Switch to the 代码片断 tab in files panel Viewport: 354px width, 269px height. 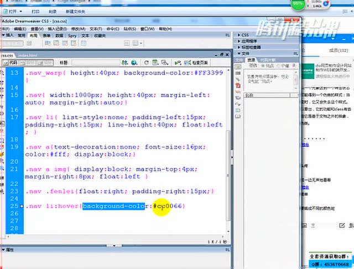point(268,60)
